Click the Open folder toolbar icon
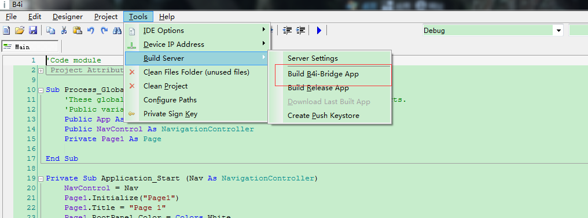Screen dimensions: 588x218 (x=19, y=30)
